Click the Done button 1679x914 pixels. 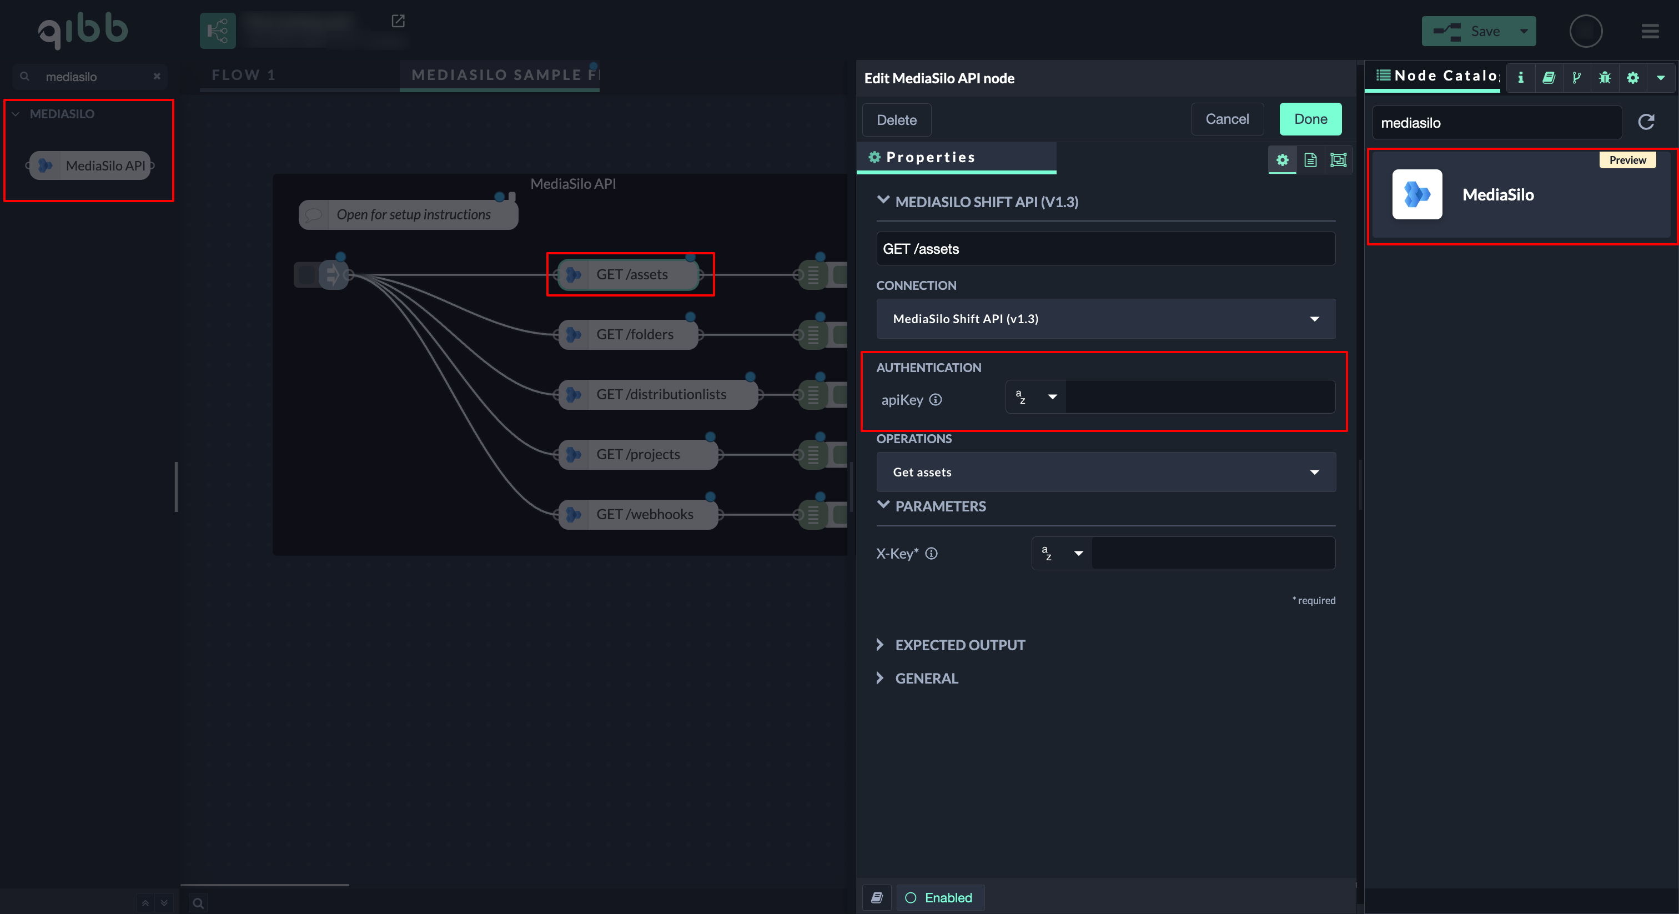point(1310,119)
